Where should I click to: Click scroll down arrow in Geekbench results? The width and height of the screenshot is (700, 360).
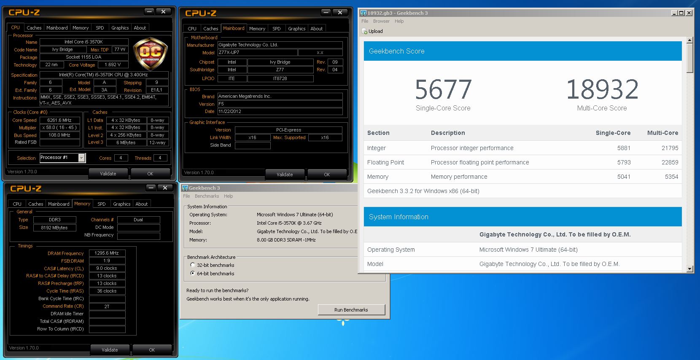(690, 269)
